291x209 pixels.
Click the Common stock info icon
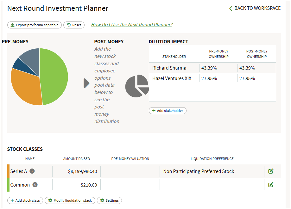[x=35, y=185]
